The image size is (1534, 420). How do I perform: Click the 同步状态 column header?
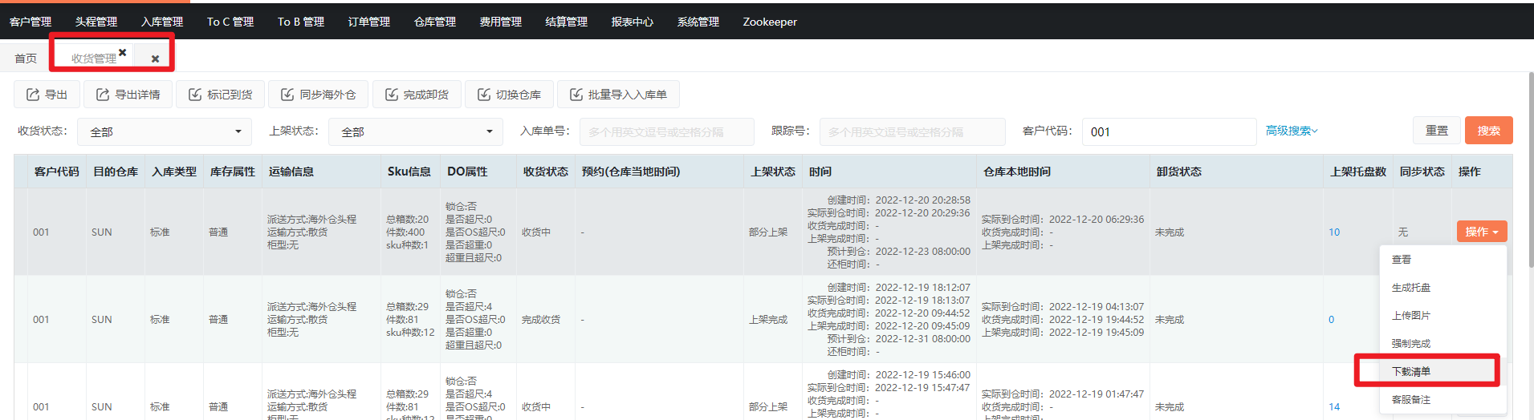tap(1422, 172)
